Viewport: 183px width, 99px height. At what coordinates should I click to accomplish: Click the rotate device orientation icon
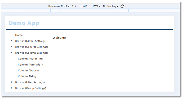[122, 6]
